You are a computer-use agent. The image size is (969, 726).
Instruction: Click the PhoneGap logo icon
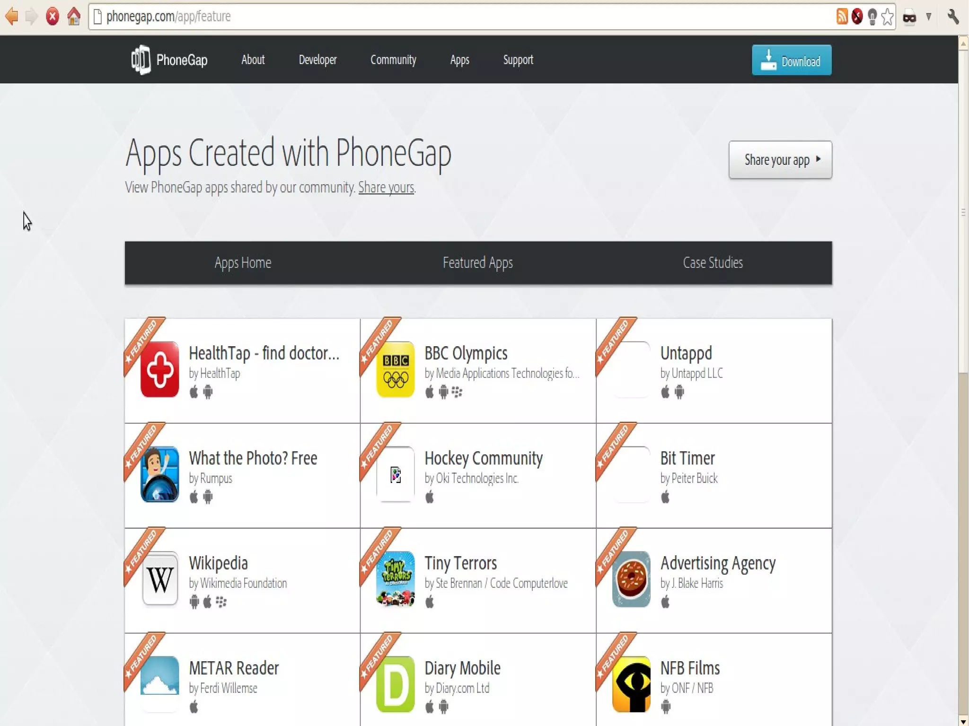[x=141, y=60]
